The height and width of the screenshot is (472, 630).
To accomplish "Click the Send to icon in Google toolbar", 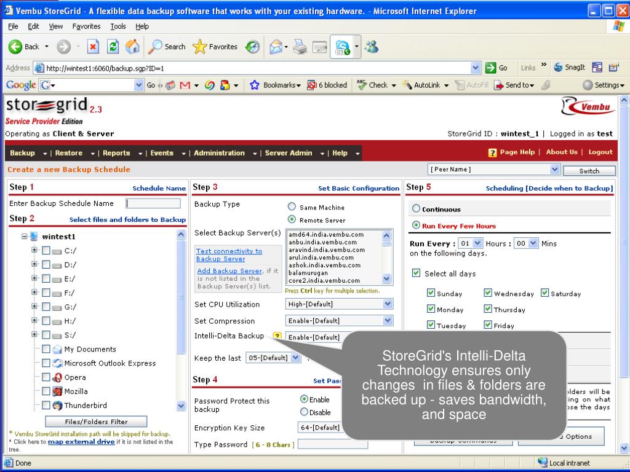I will (498, 85).
